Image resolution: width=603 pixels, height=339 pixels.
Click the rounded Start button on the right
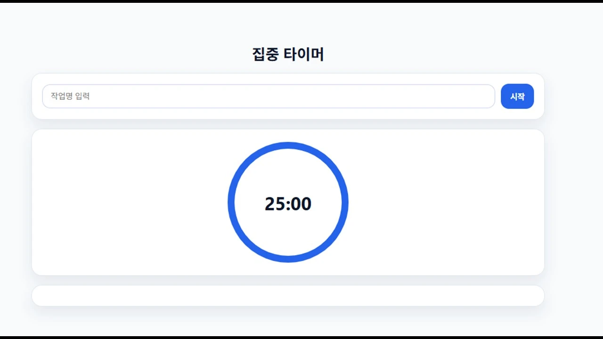pos(517,96)
